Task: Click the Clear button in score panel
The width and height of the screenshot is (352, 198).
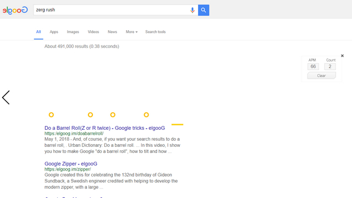Action: (321, 76)
